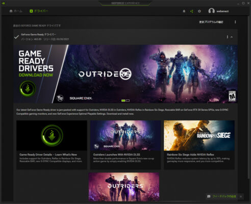
Task: Open the bottom Outriders thumbnail
Action: point(124,187)
